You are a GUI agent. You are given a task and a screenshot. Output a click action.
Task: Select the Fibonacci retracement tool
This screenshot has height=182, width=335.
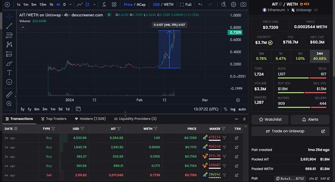pos(9,35)
